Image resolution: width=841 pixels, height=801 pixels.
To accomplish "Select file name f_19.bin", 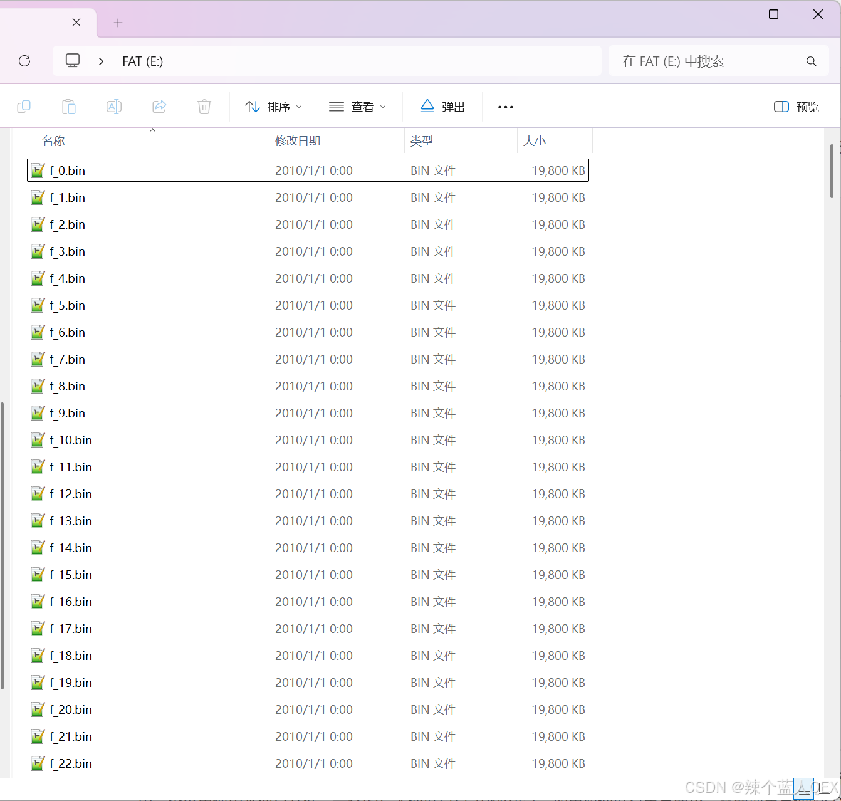I will tap(71, 683).
